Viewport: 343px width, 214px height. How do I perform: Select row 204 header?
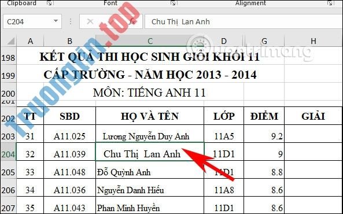coord(8,152)
